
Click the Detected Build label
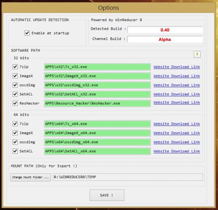[108, 29]
